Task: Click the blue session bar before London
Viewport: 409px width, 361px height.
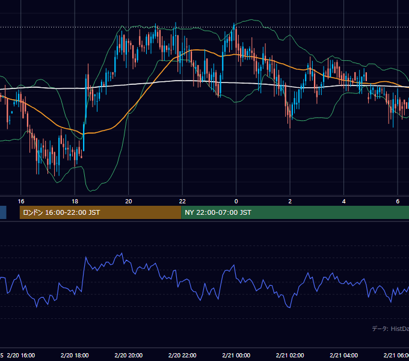Action: [x=3, y=212]
